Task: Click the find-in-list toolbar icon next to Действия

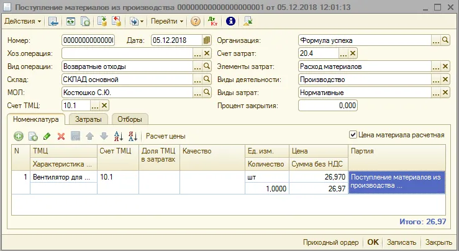Action: click(x=53, y=21)
